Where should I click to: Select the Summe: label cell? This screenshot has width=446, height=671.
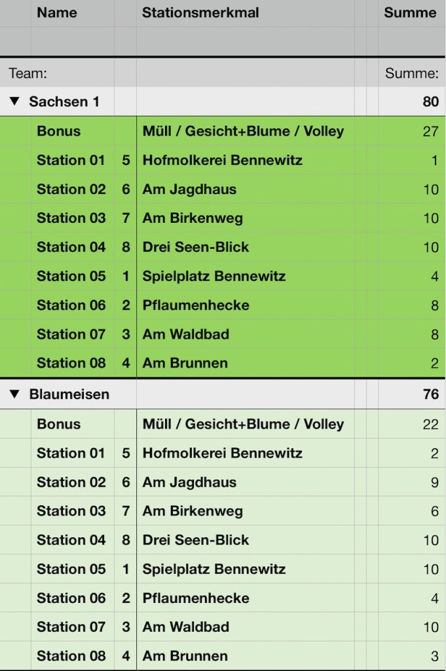411,73
